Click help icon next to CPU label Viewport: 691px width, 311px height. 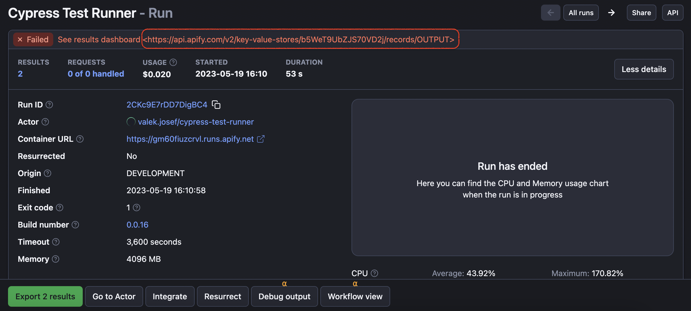coord(374,273)
